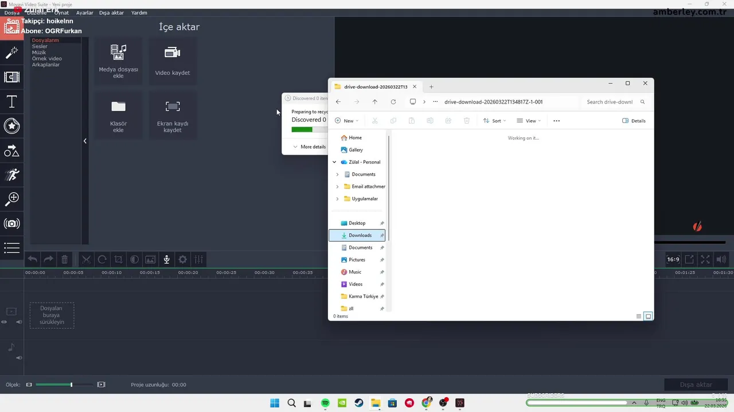Viewport: 734px width, 412px height.
Task: Toggle the Details pane in File Explorer
Action: click(634, 121)
